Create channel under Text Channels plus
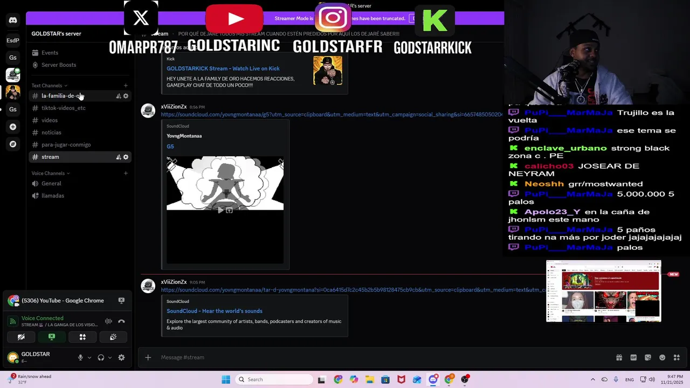The image size is (690, 388). pyautogui.click(x=126, y=85)
